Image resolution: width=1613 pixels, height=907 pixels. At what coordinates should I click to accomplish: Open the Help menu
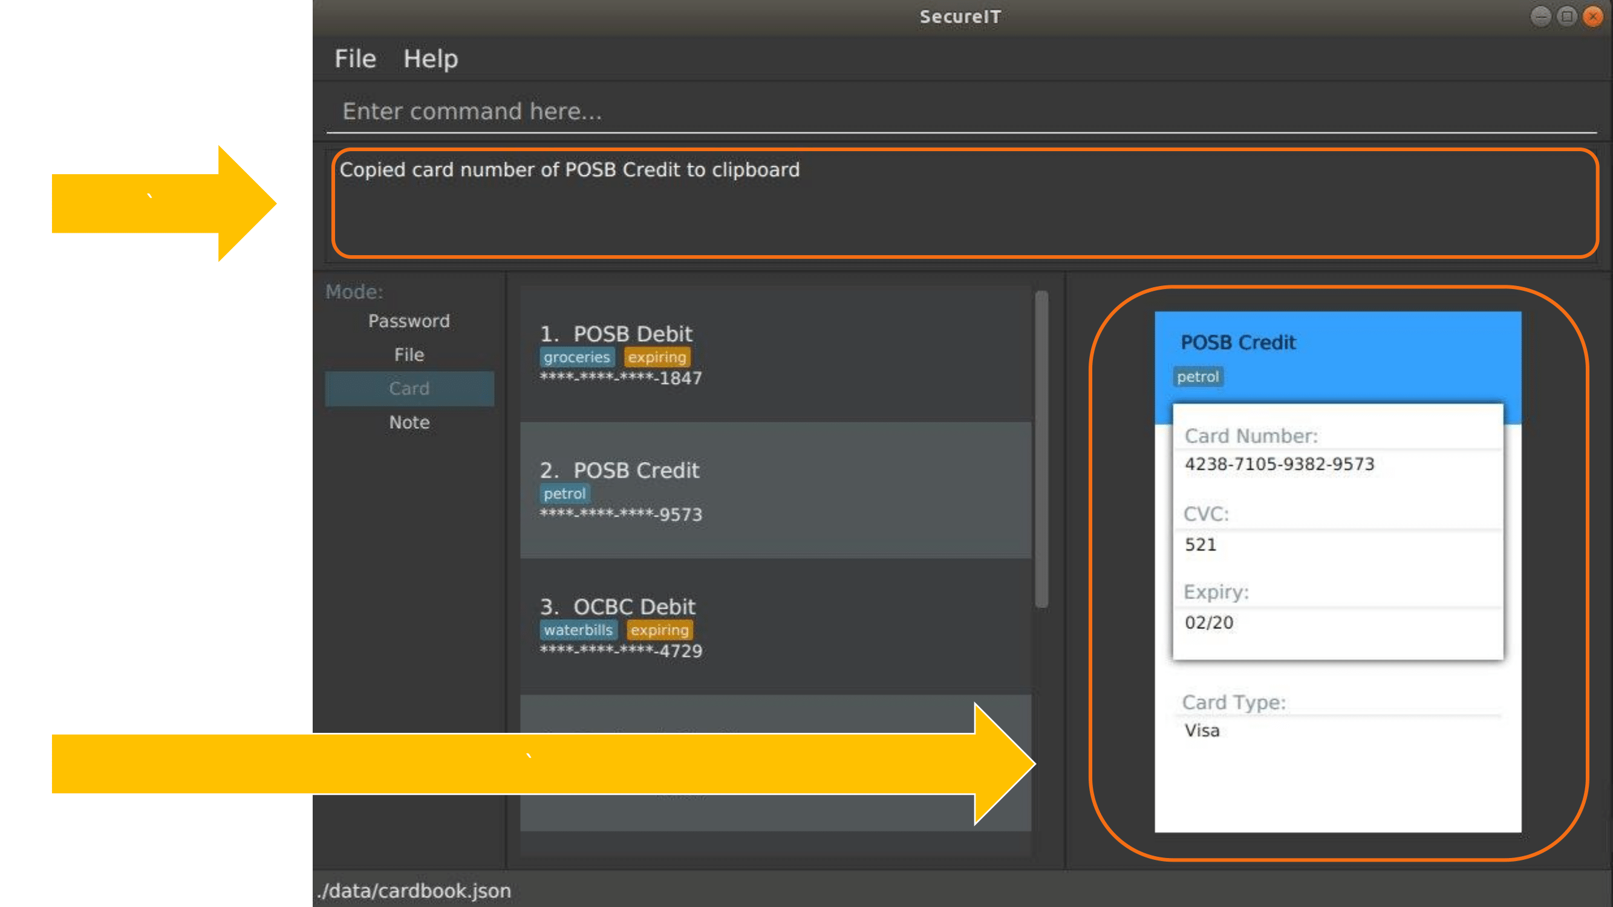click(431, 59)
